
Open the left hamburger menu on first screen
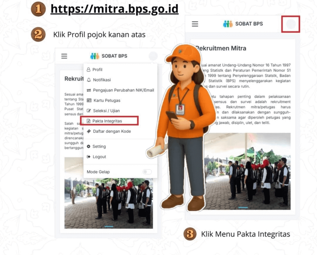pyautogui.click(x=64, y=56)
